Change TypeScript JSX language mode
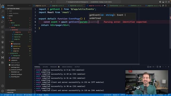Viewport: 171px width, 96px height. pos(136,95)
